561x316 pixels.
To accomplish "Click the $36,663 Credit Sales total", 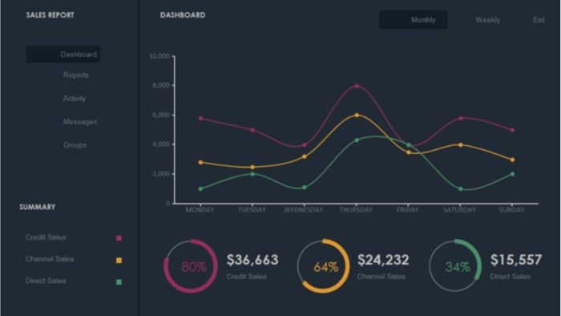I will point(252,260).
